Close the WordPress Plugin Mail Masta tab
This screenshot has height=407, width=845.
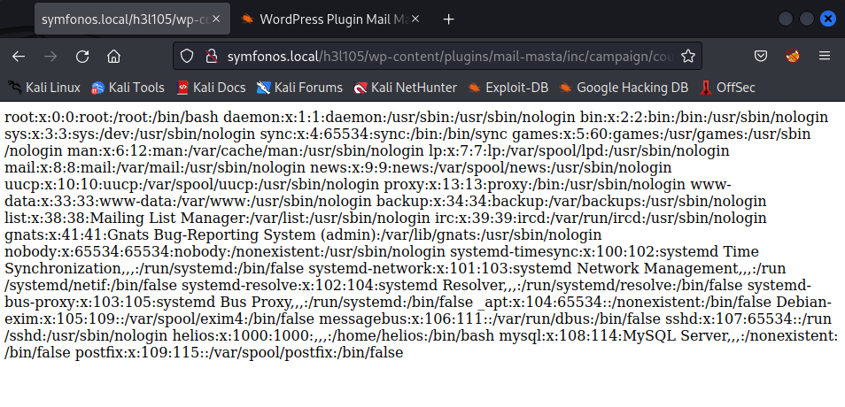click(416, 19)
